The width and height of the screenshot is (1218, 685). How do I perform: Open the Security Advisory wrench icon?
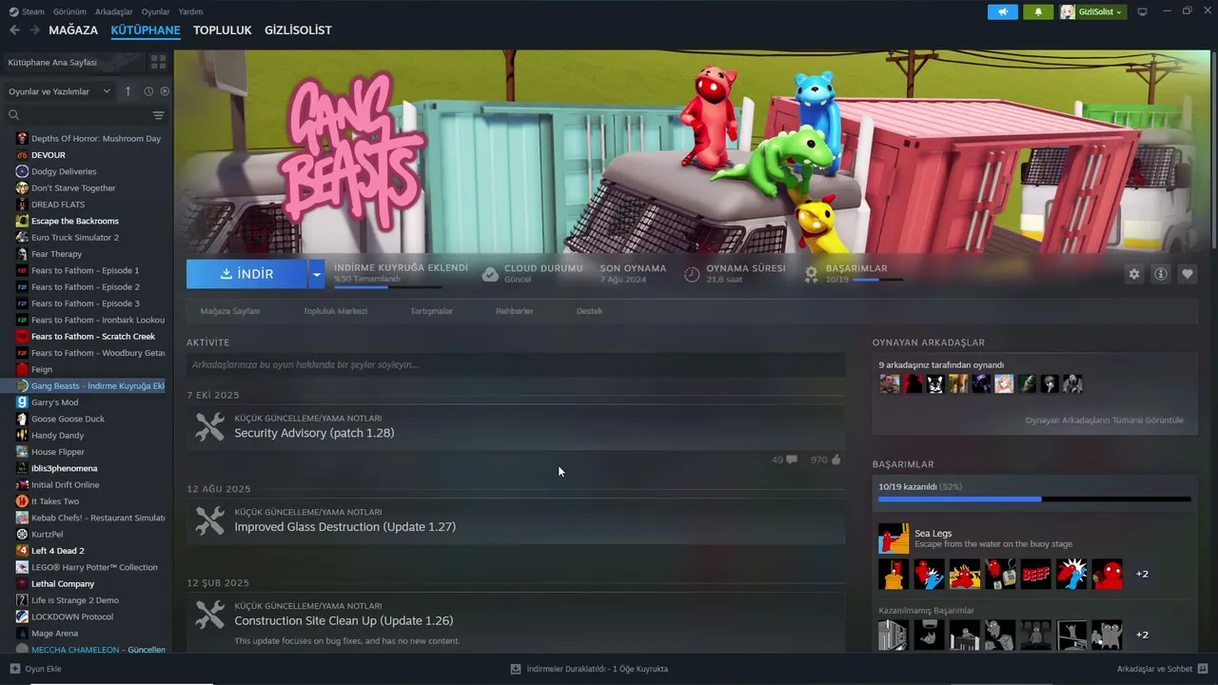209,427
